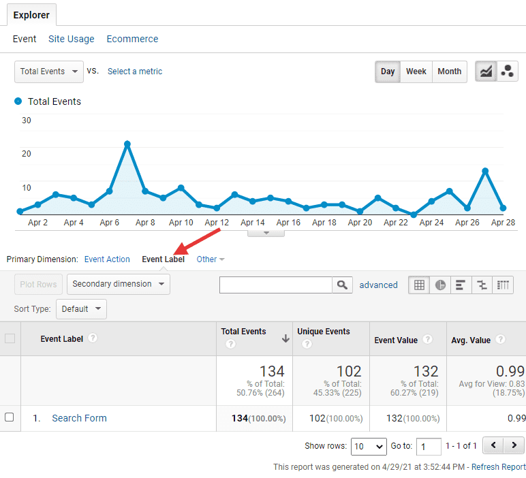This screenshot has width=526, height=478.
Task: Open help for Event Value column
Action: pos(427,339)
